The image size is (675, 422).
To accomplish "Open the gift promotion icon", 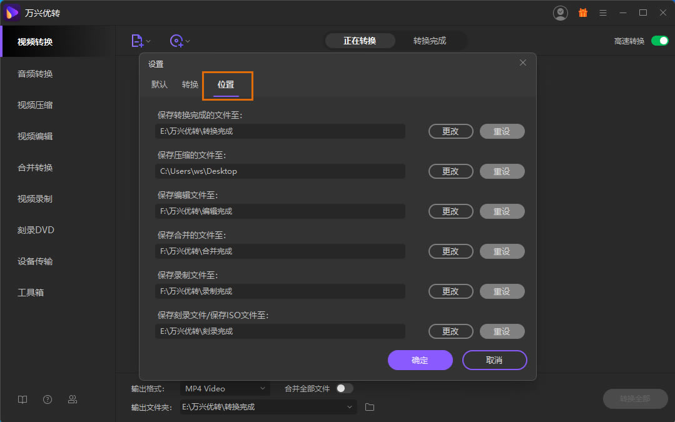I will pos(582,12).
